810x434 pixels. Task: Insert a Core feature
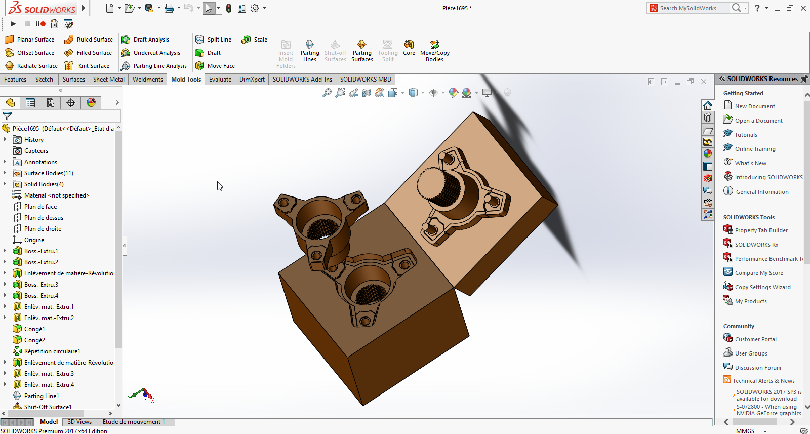(x=409, y=48)
